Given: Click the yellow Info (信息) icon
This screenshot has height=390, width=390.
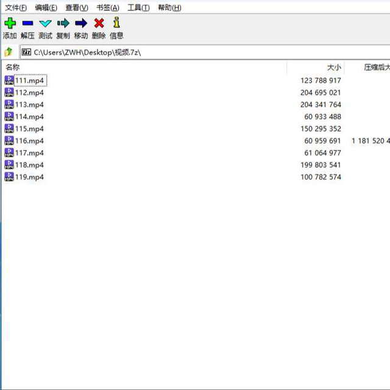Looking at the screenshot, I should click(x=116, y=23).
